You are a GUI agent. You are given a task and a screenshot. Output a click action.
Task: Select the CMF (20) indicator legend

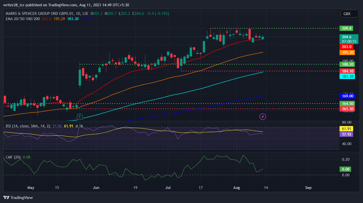[x=13, y=157]
